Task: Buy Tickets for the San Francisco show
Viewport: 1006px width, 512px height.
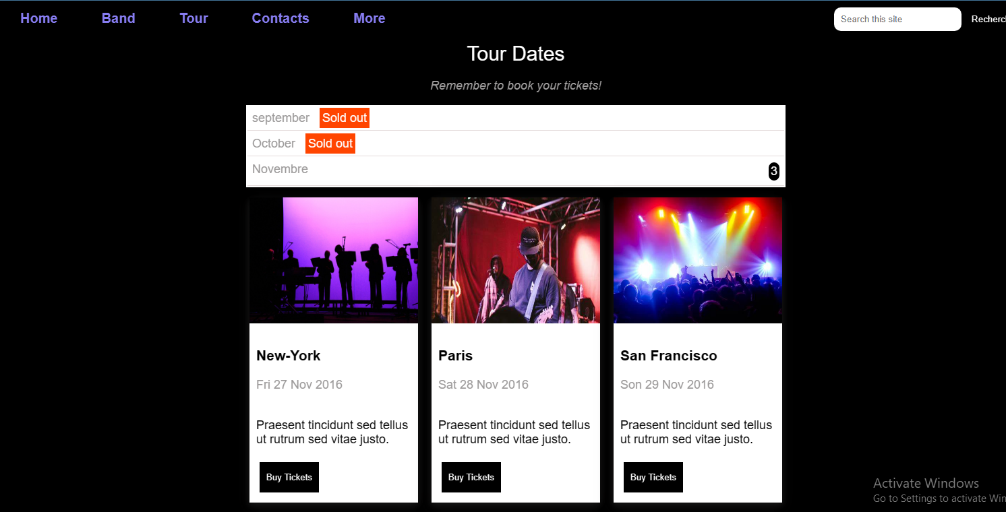Action: [653, 477]
